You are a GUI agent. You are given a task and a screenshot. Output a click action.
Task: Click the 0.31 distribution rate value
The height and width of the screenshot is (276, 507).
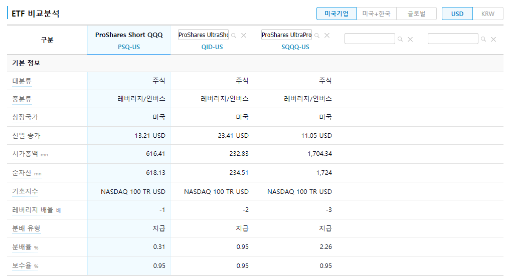pos(159,247)
